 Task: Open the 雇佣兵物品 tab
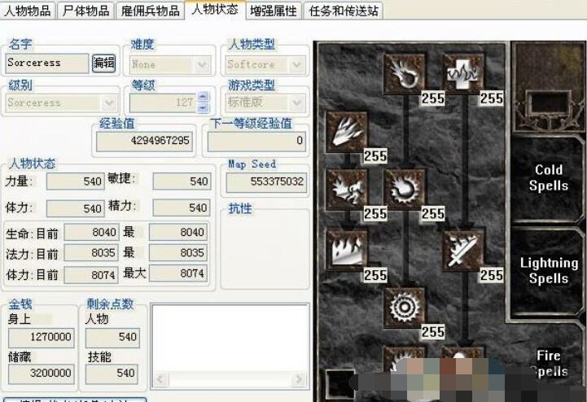click(150, 11)
